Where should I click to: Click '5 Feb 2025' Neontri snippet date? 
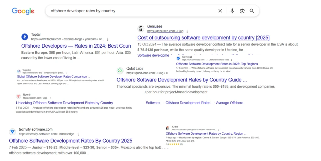tap(22, 108)
